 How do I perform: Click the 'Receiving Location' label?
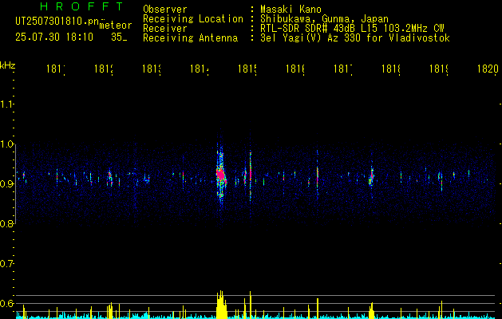(193, 18)
